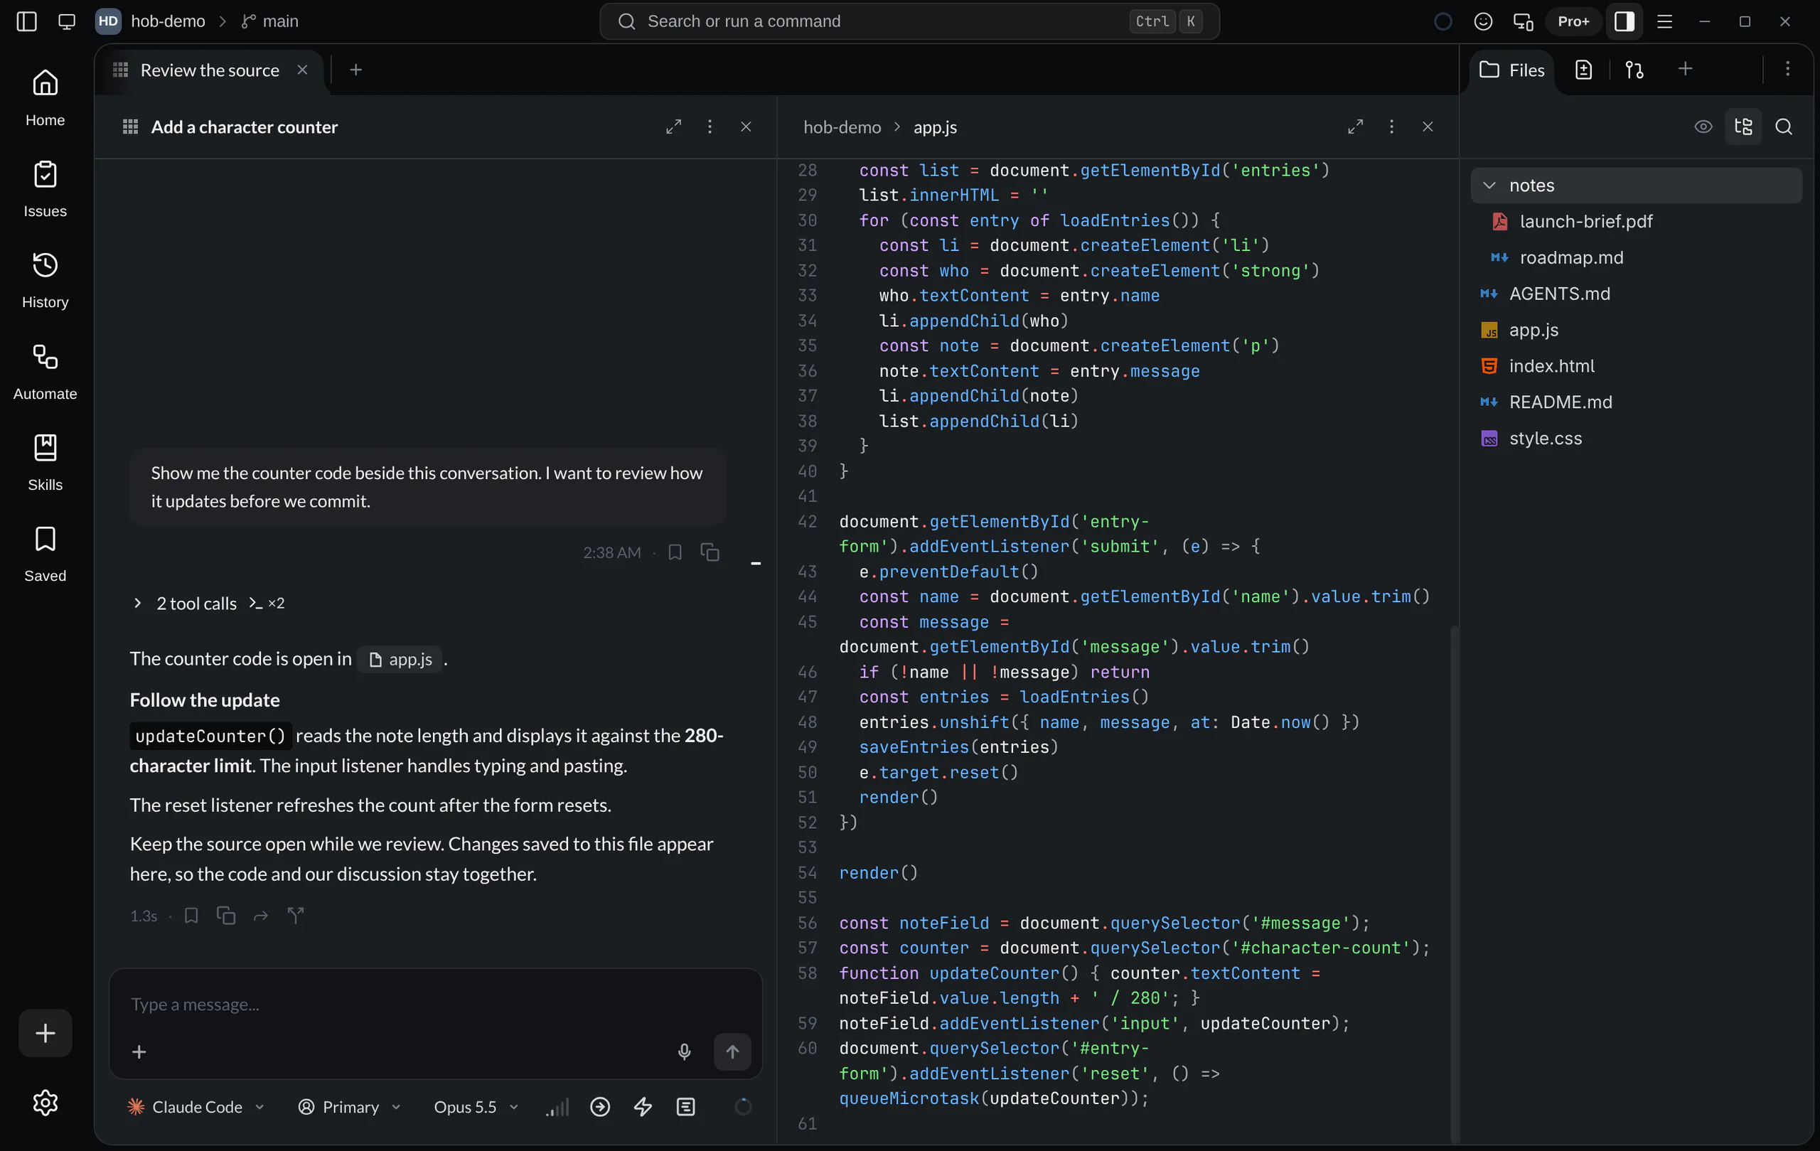This screenshot has height=1151, width=1820.
Task: Expand the chat panel with the expand icon
Action: pos(673,127)
